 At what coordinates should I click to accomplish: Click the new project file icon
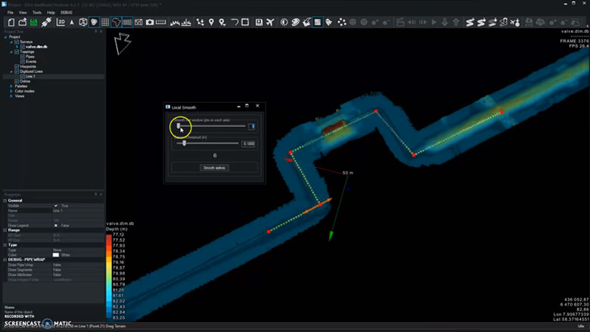[x=11, y=23]
